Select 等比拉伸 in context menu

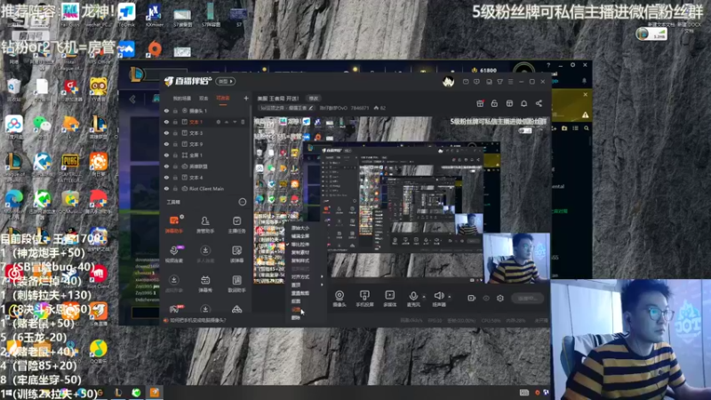click(x=300, y=244)
